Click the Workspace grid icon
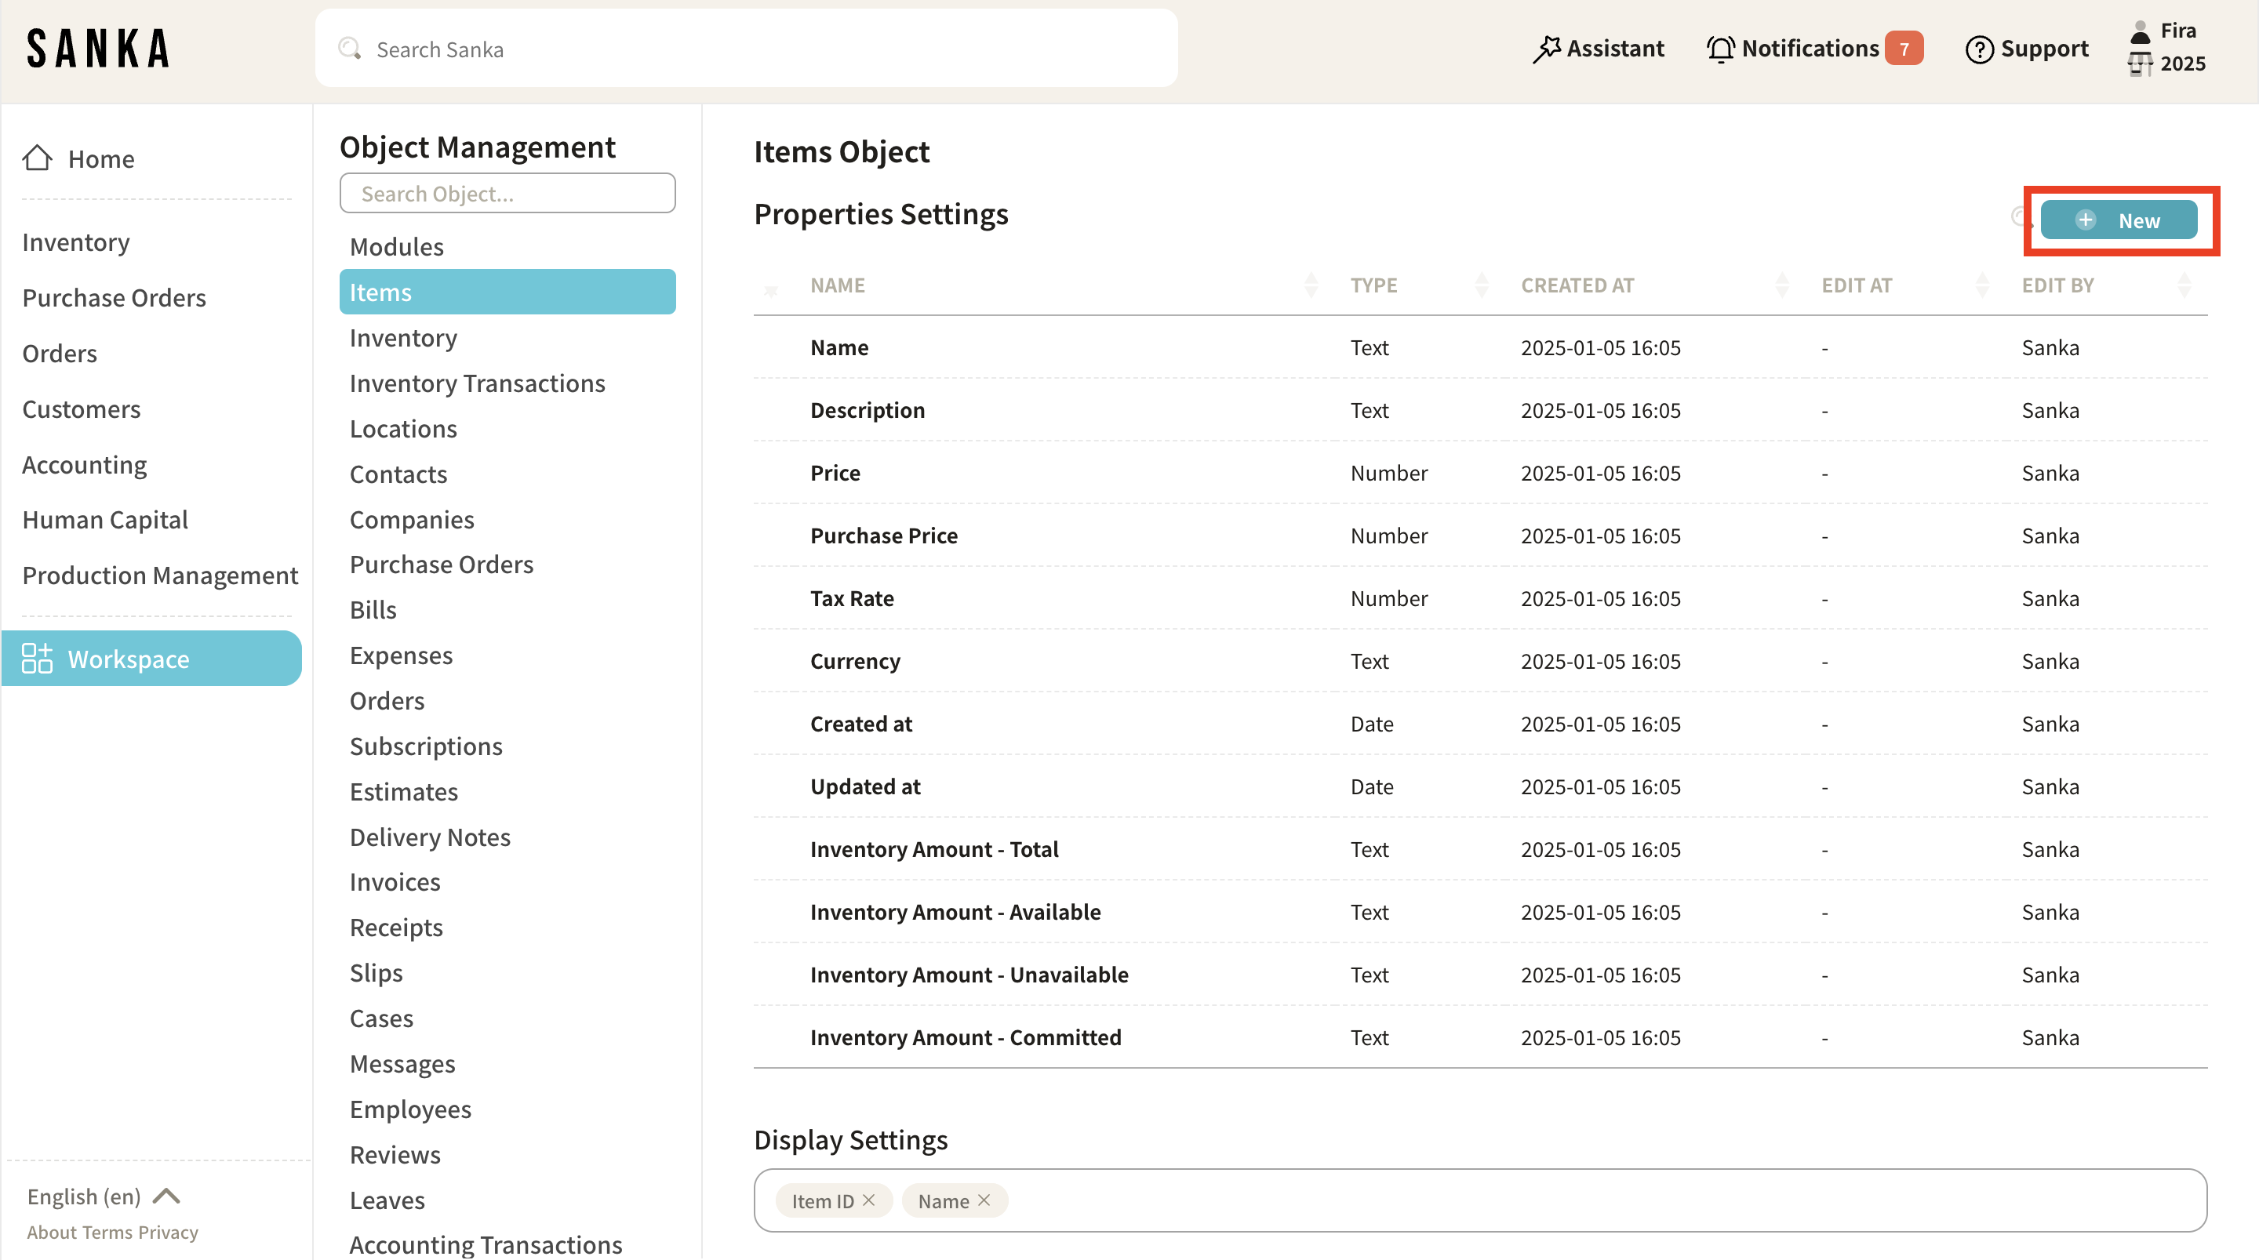The height and width of the screenshot is (1260, 2259). pyautogui.click(x=37, y=659)
